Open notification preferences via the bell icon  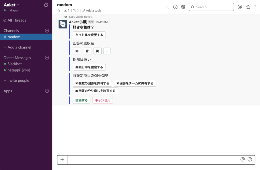[46, 5]
